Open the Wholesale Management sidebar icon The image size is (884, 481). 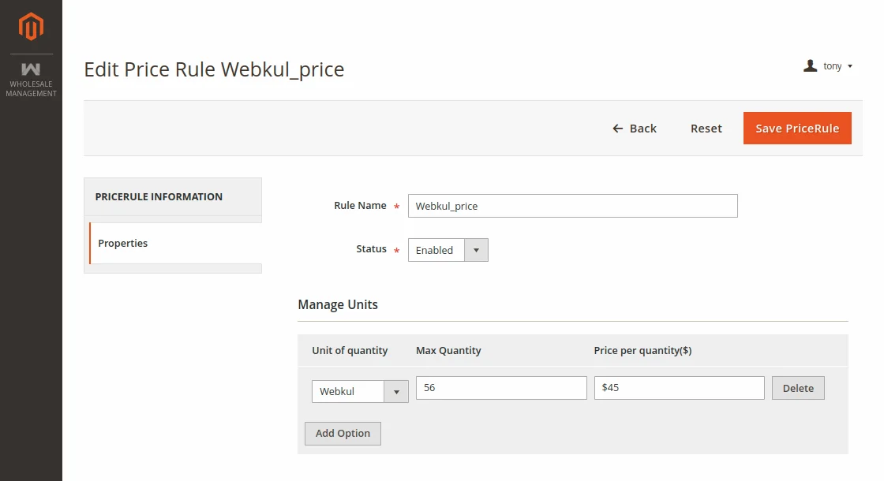coord(30,67)
